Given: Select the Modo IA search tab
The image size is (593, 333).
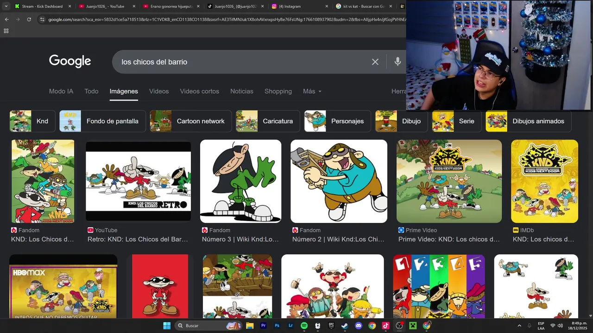Looking at the screenshot, I should [61, 91].
